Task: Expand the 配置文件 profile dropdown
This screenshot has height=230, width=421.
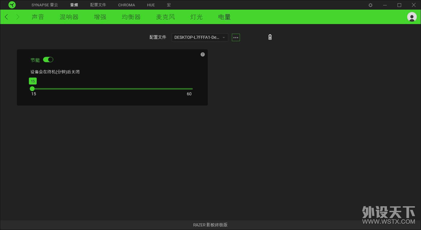Action: [x=200, y=37]
